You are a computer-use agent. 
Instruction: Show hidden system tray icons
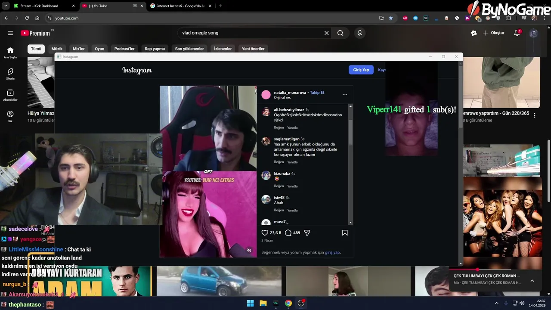(x=496, y=303)
